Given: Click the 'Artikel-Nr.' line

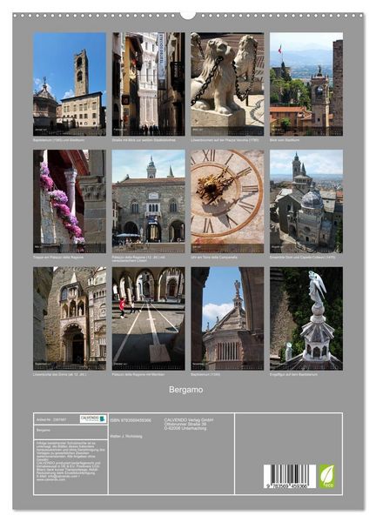Looking at the screenshot, I should 51,420.
